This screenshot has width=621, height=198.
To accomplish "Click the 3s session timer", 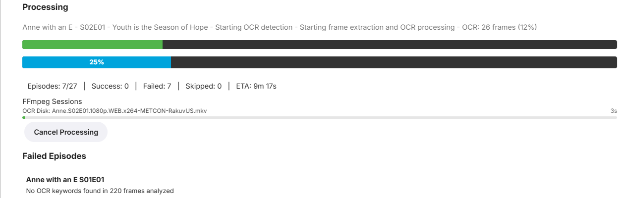I will click(x=614, y=111).
